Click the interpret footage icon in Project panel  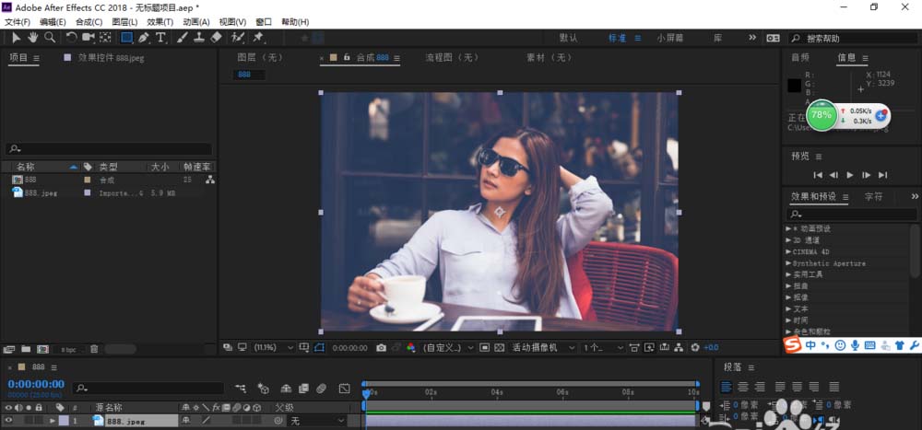9,349
